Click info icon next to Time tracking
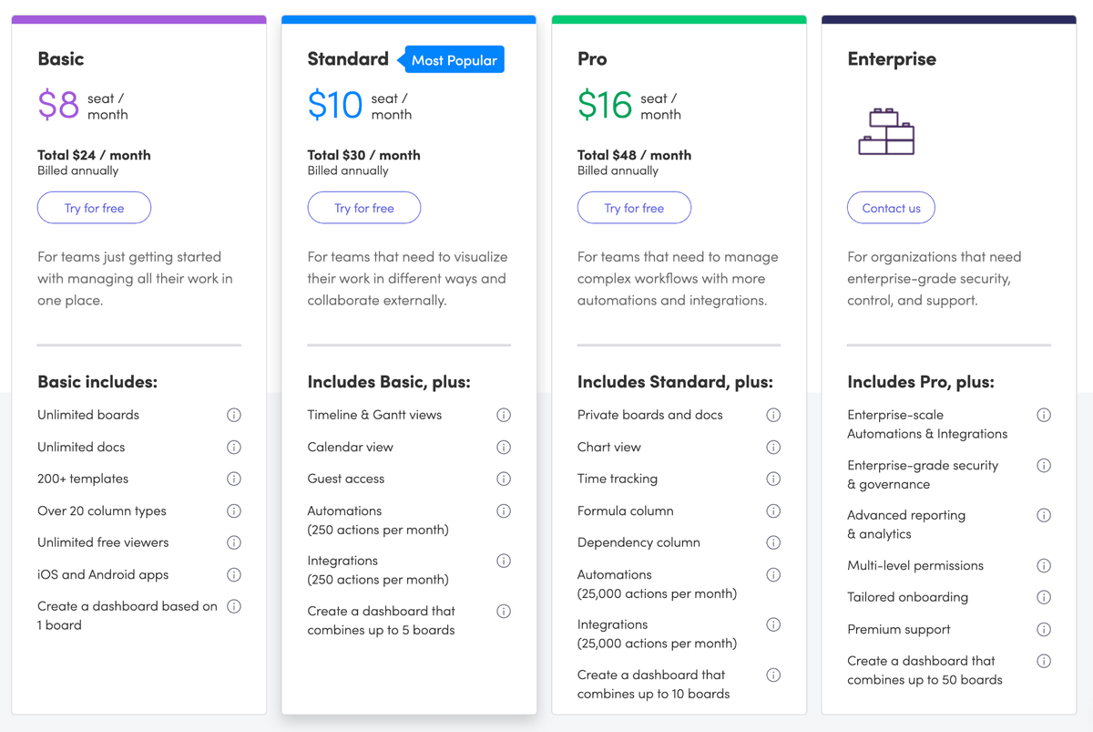The height and width of the screenshot is (732, 1093). click(x=773, y=479)
